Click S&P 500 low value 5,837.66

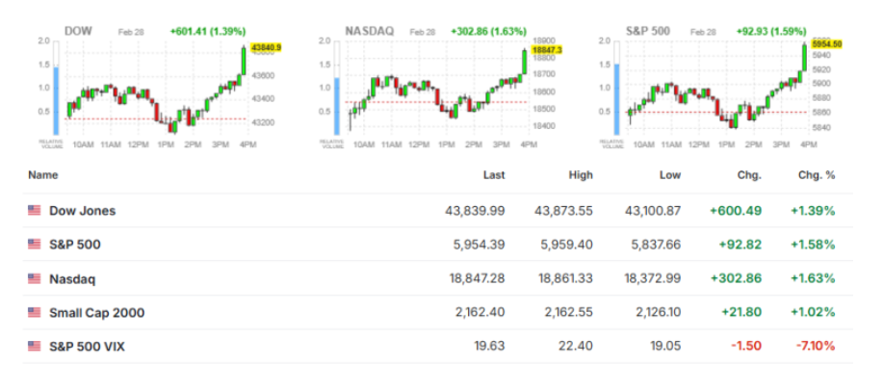(656, 245)
